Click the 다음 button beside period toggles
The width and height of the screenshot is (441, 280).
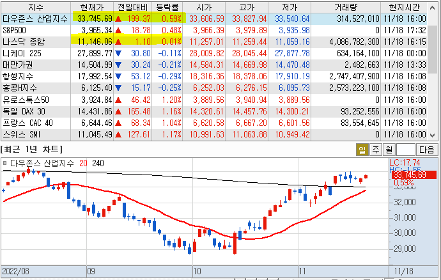click(x=427, y=150)
